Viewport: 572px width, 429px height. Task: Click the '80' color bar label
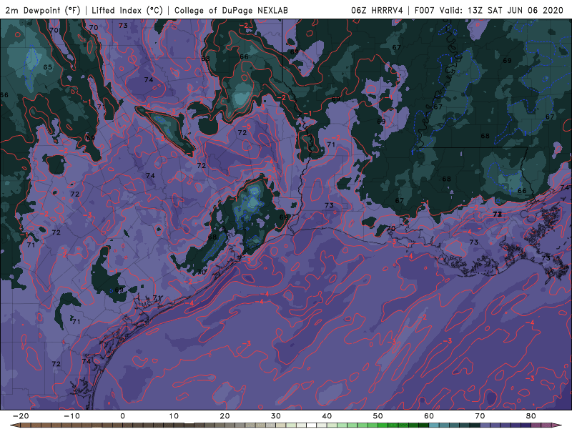(531, 416)
